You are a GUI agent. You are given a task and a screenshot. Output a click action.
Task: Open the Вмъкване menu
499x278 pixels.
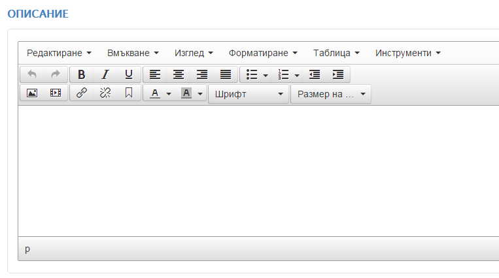133,53
